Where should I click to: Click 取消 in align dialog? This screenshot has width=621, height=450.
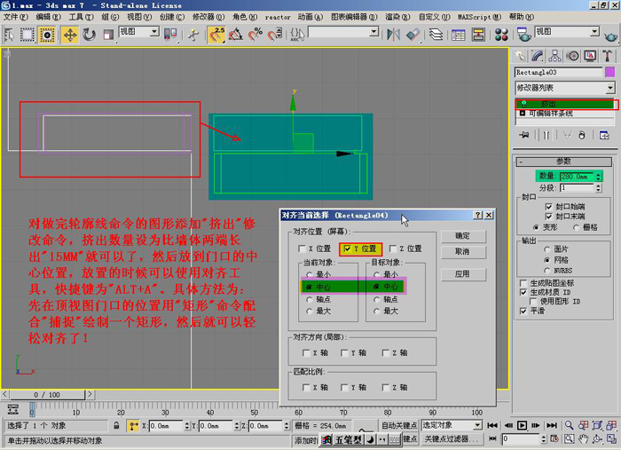[x=462, y=251]
